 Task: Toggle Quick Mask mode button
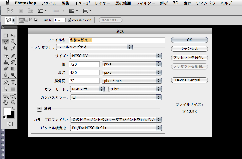[9, 124]
